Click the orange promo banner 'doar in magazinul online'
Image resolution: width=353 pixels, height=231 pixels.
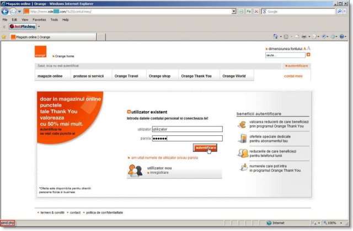click(x=70, y=117)
